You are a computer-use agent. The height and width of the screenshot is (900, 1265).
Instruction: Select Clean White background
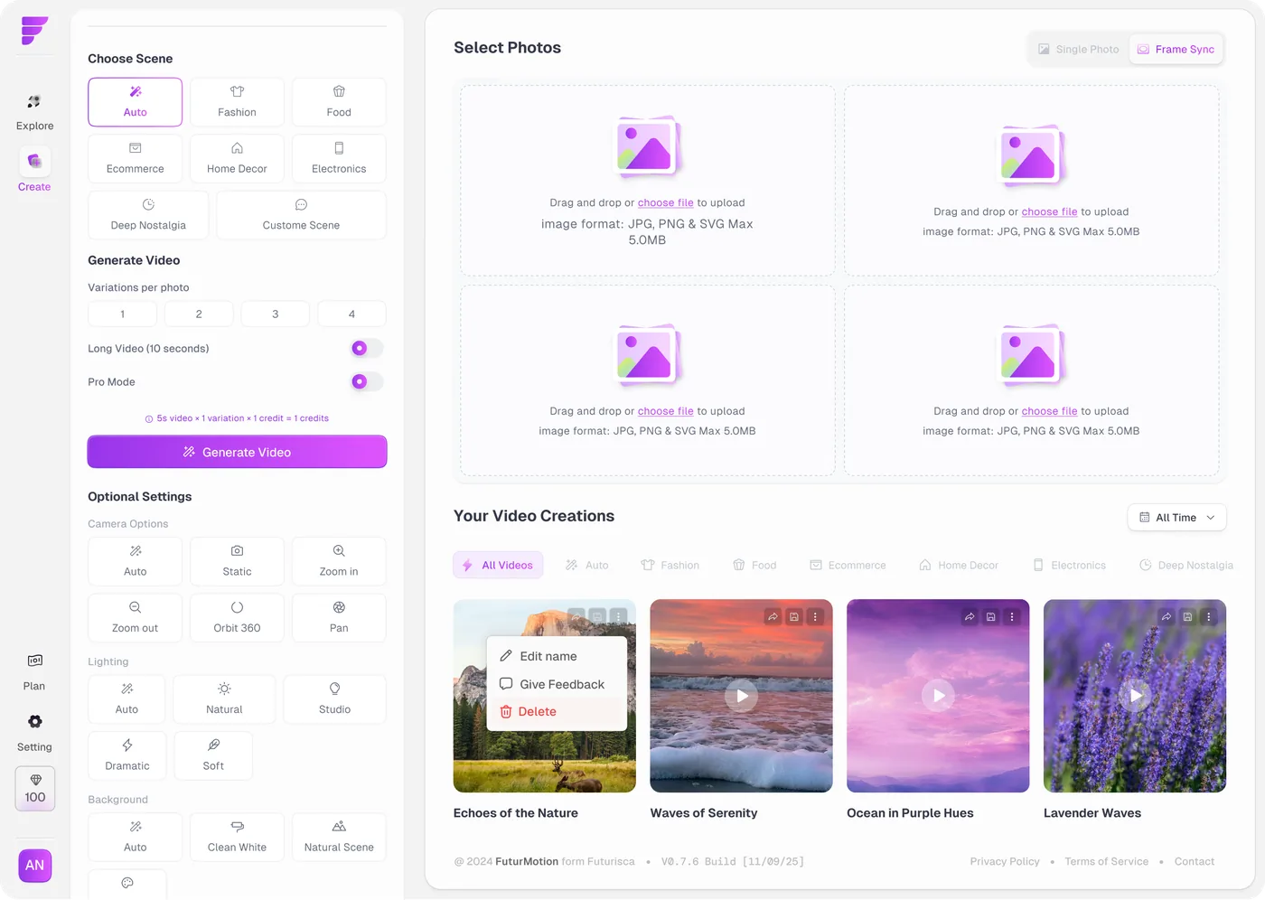[x=237, y=837]
